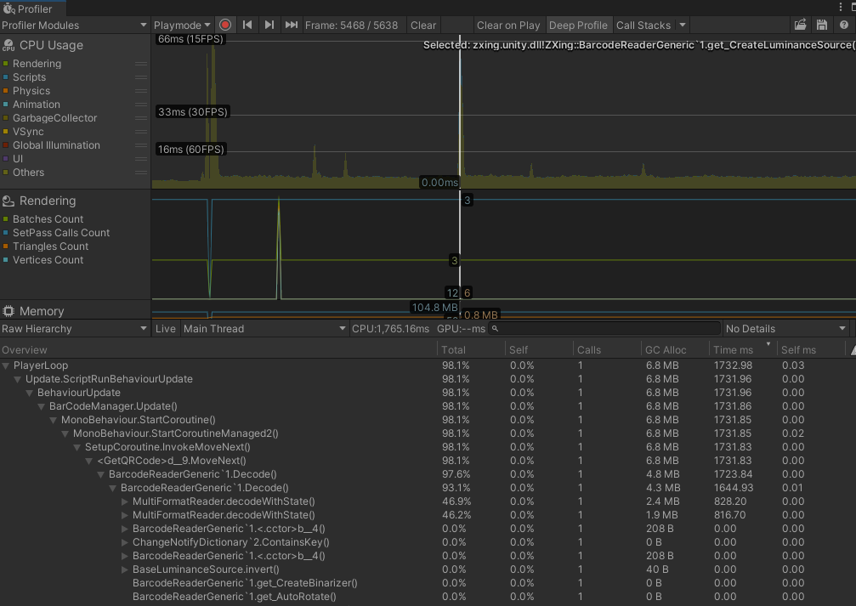Toggle Clear on Play
This screenshot has width=856, height=606.
click(x=507, y=25)
